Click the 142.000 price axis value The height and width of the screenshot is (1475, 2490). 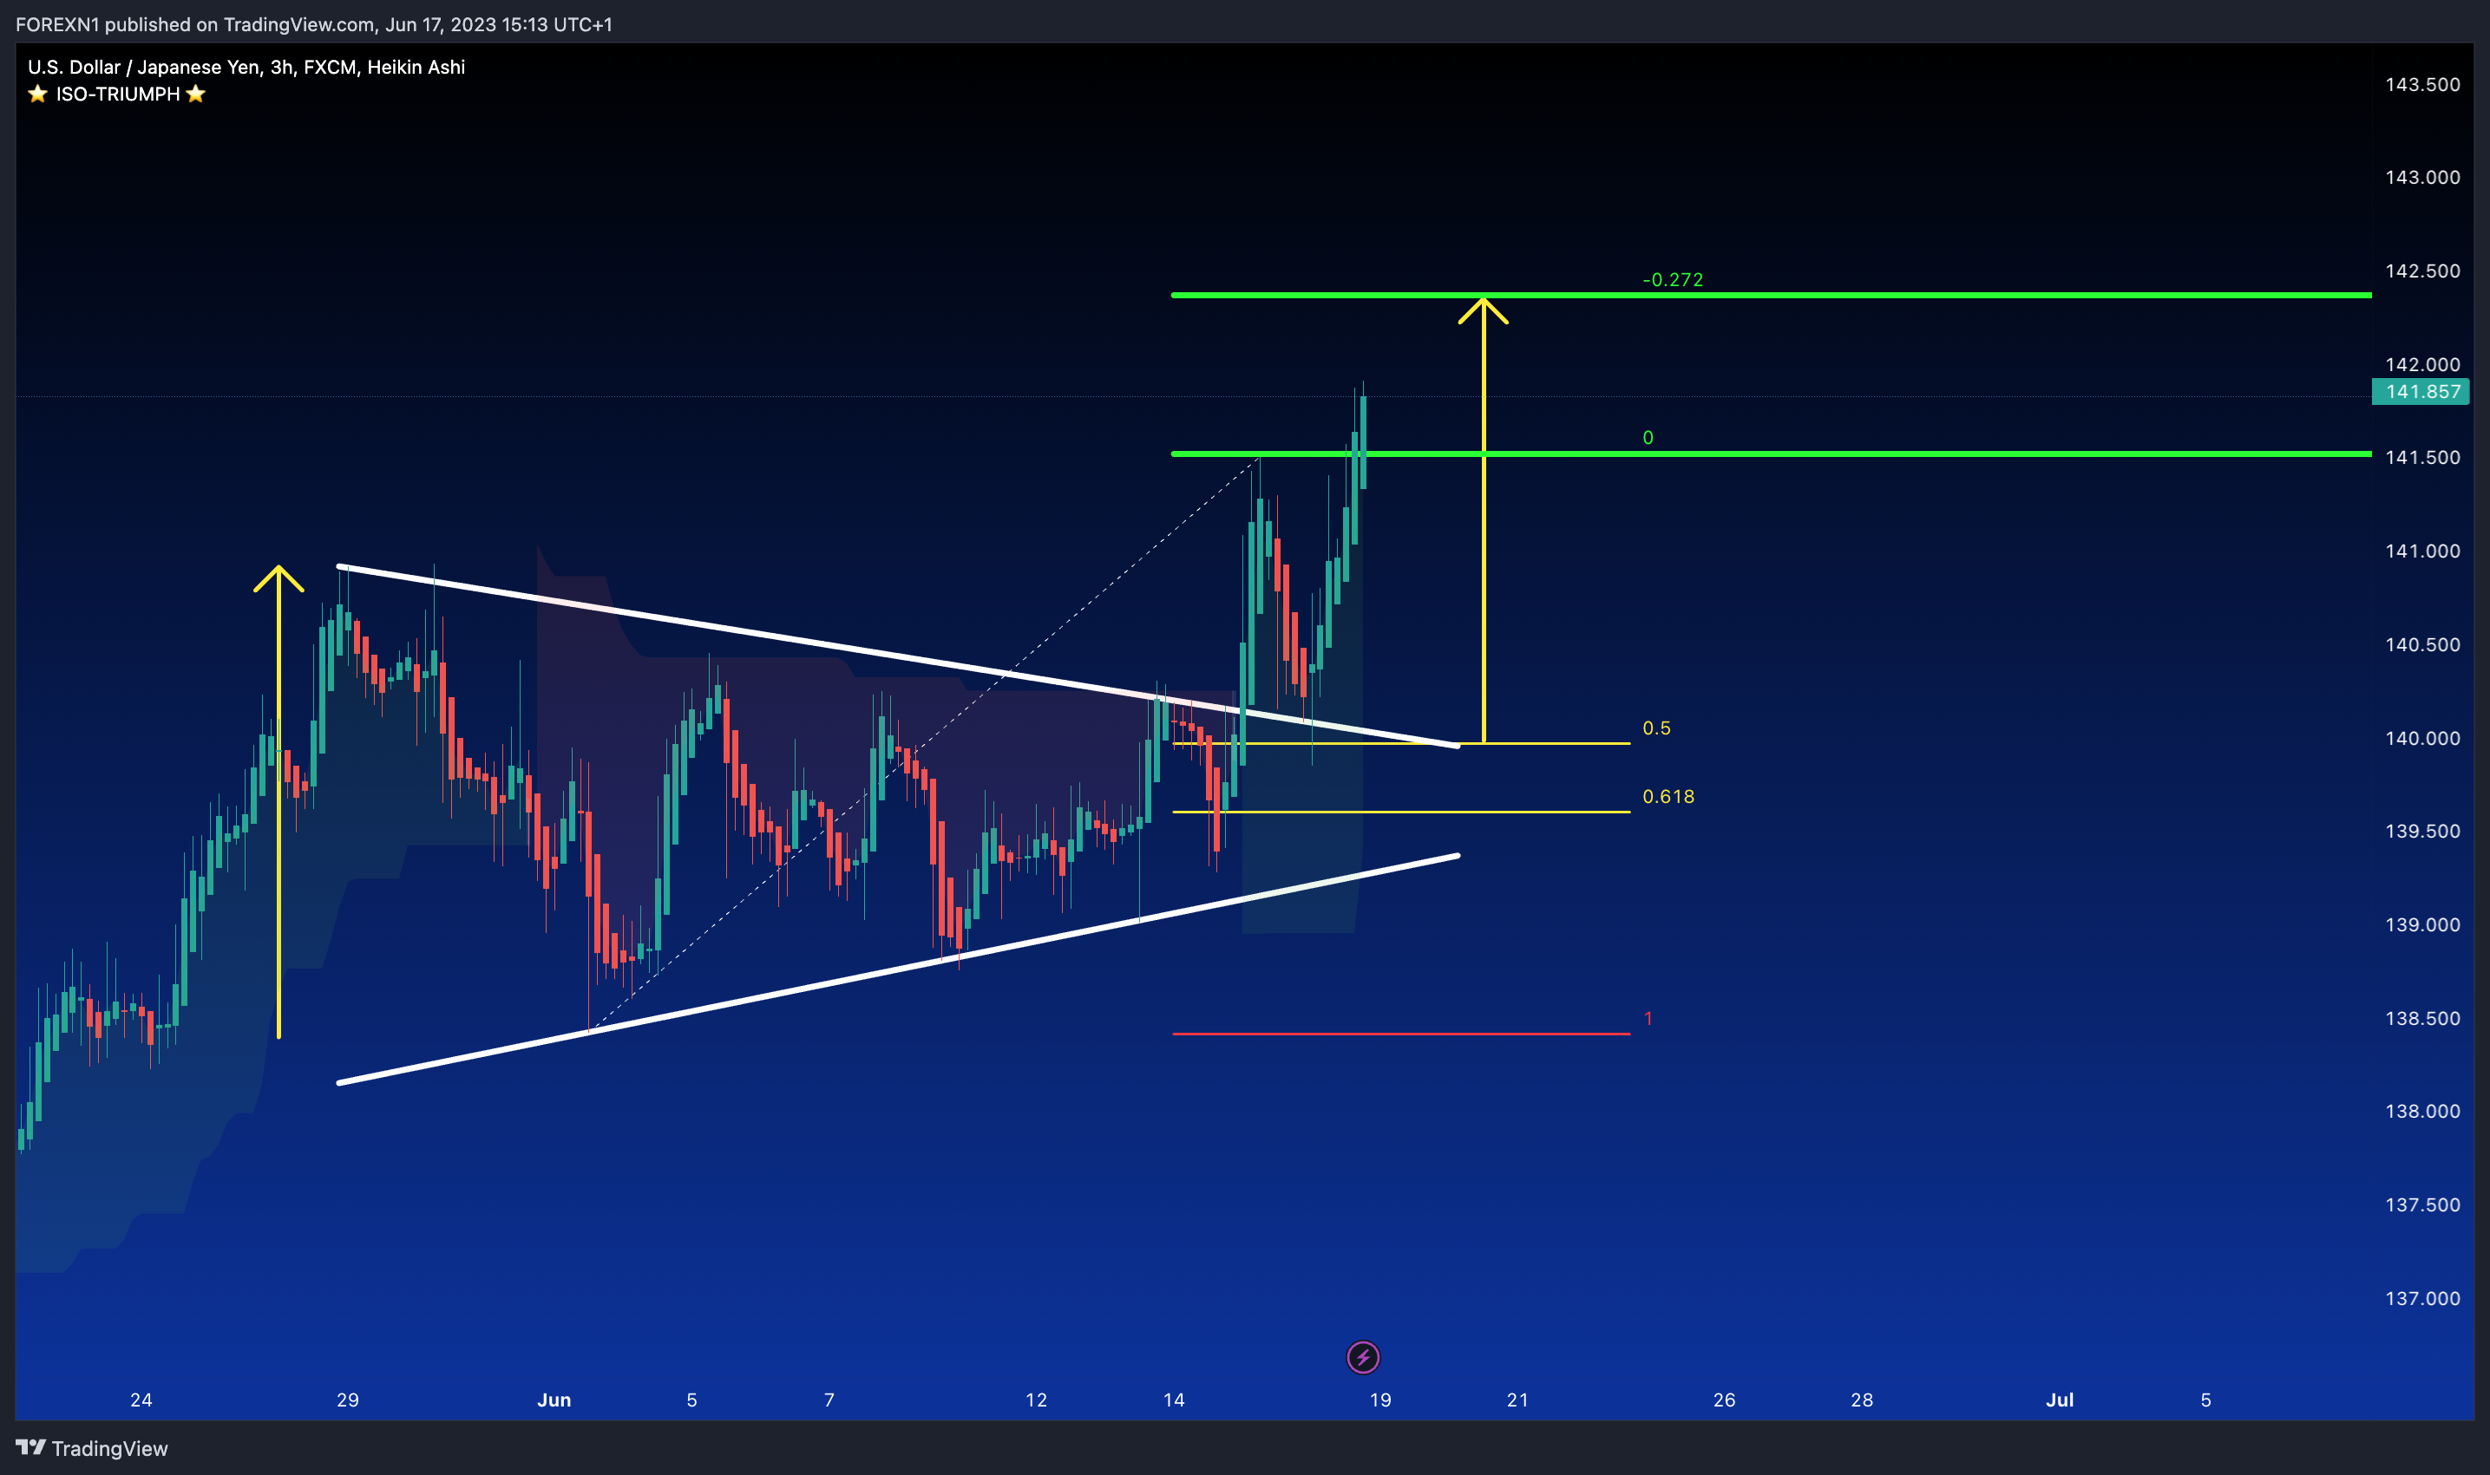pyautogui.click(x=2422, y=365)
